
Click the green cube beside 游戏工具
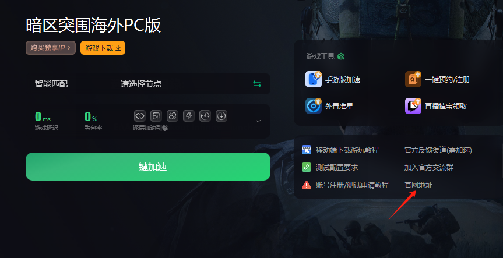(341, 56)
